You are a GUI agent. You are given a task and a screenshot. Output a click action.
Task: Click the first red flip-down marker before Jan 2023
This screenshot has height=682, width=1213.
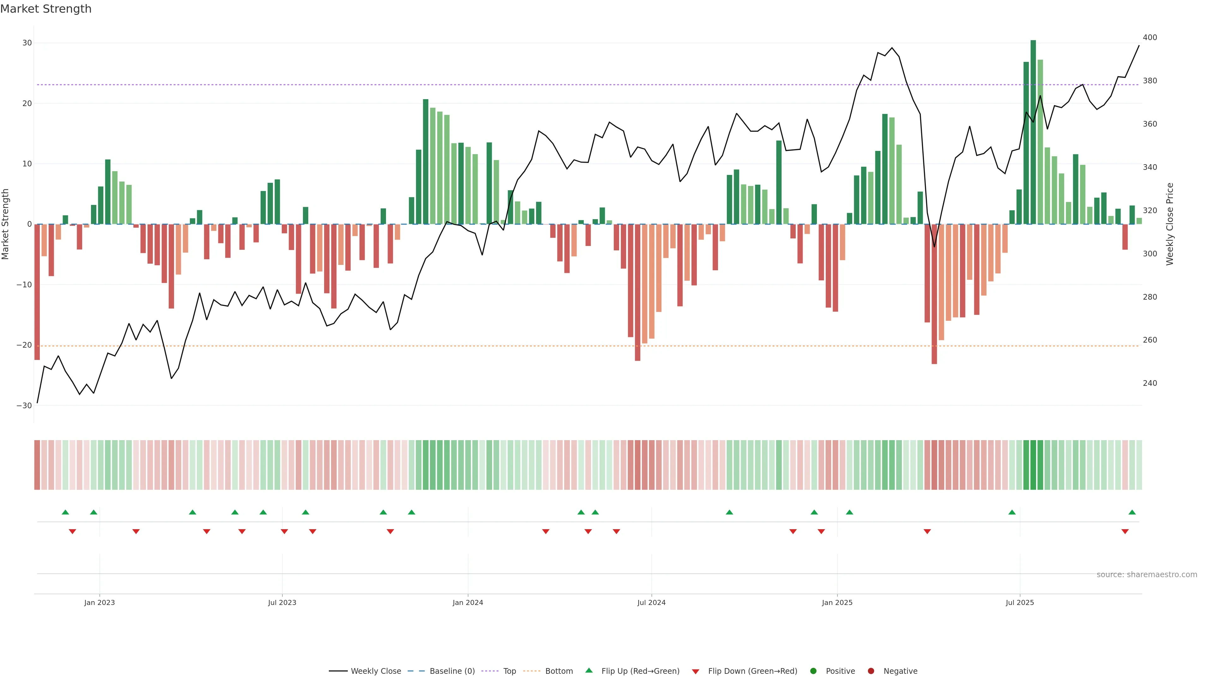pyautogui.click(x=73, y=531)
